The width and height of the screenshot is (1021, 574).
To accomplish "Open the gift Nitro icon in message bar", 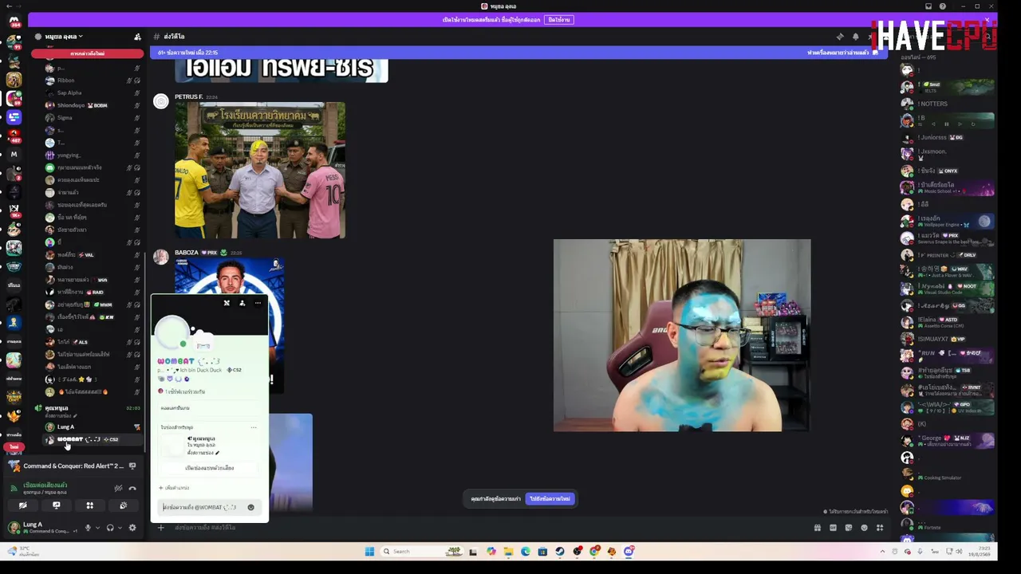I will [x=818, y=528].
